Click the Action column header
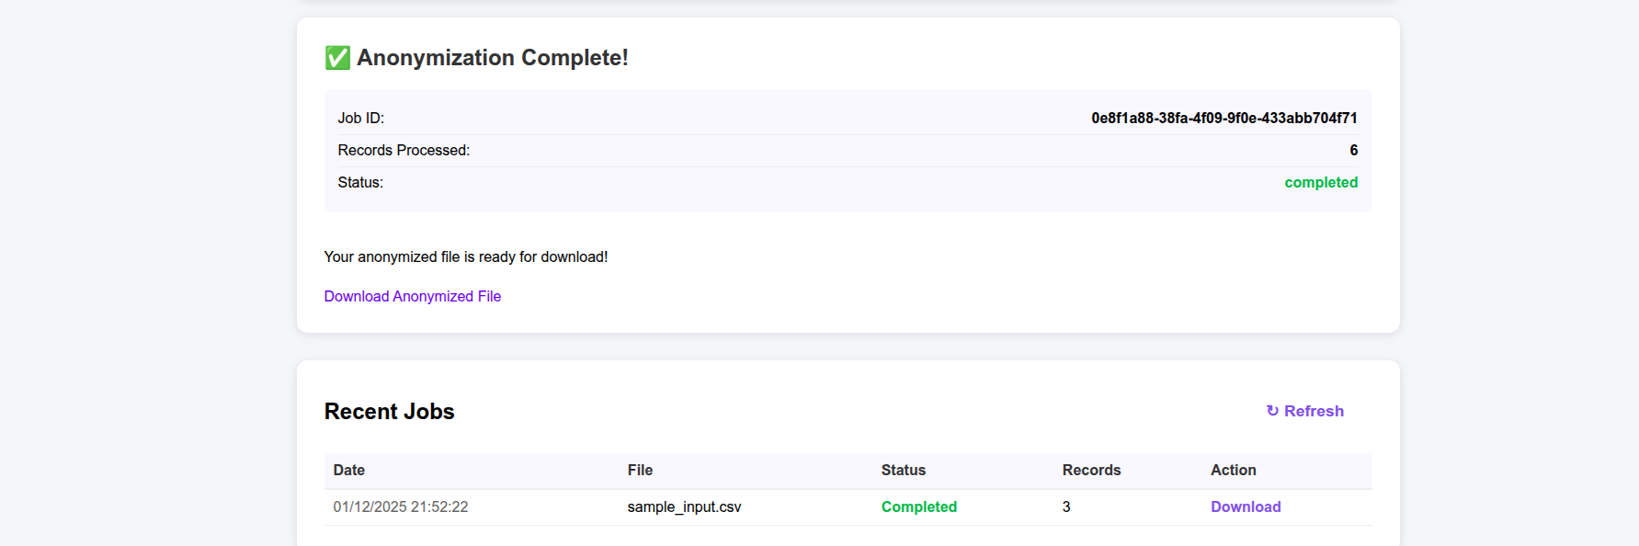This screenshot has width=1639, height=546. 1233,470
